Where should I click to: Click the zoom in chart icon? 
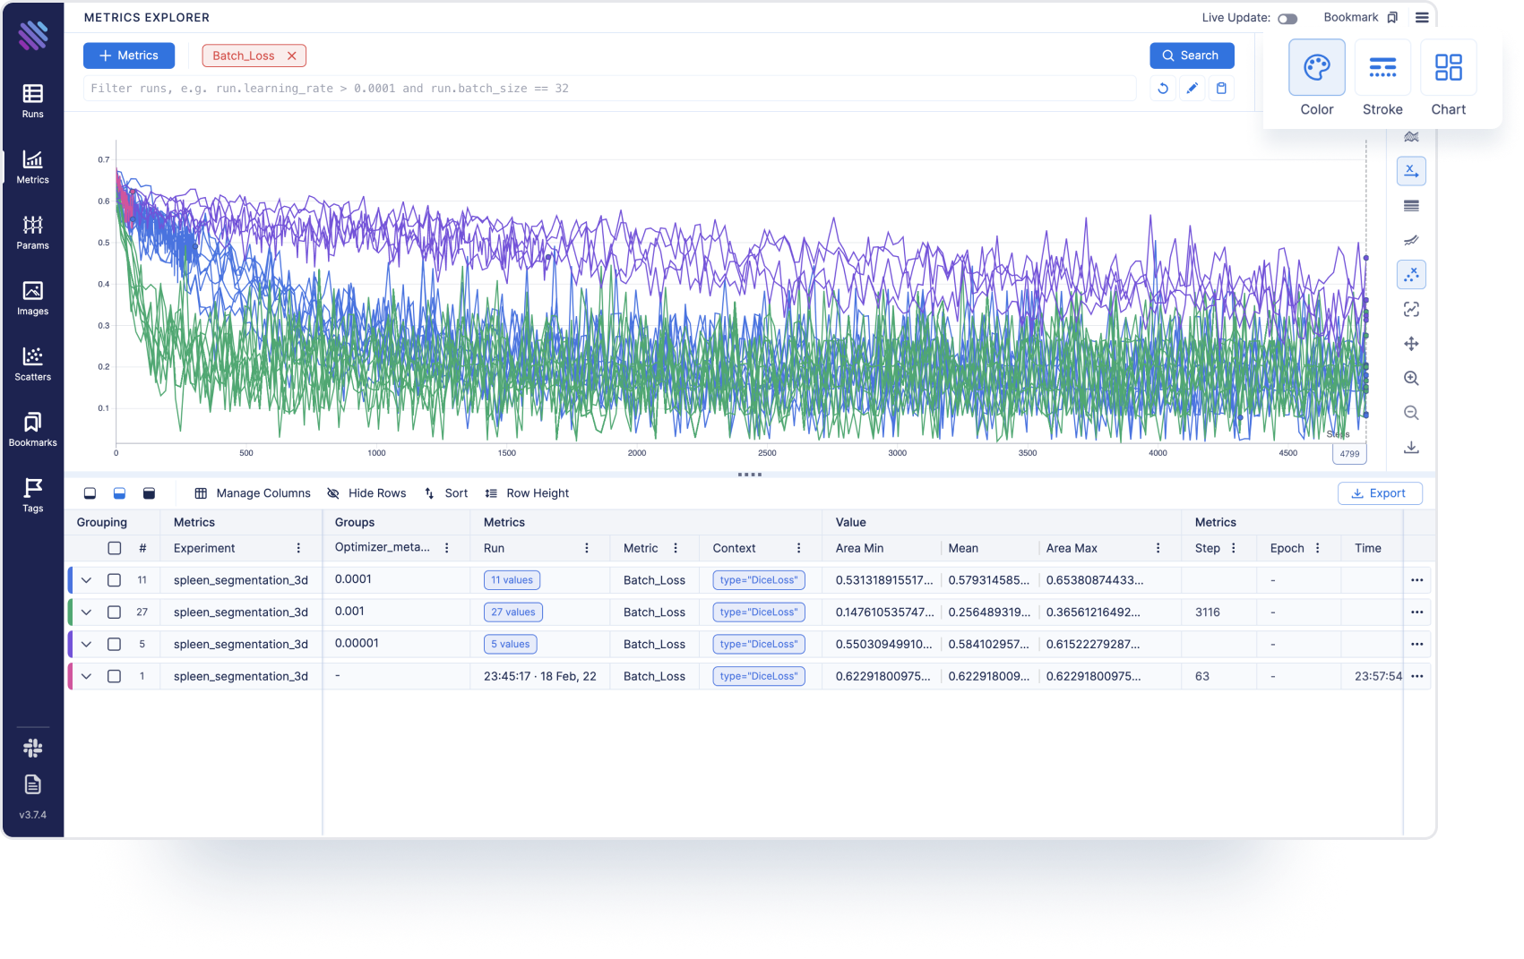coord(1411,379)
